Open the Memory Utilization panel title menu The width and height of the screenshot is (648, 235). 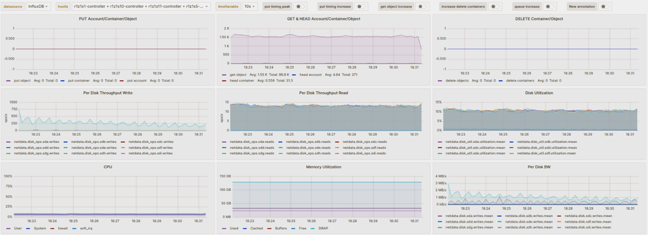click(x=323, y=167)
